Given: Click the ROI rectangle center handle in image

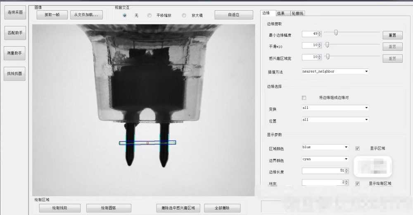Looking at the screenshot, I should click(x=147, y=143).
